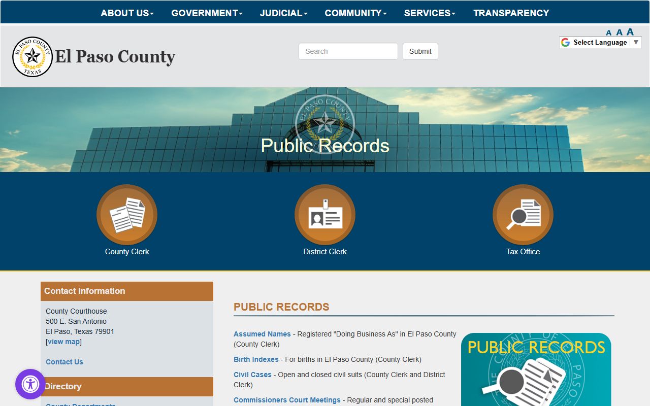
Task: Open the Civil Cases link
Action: point(252,375)
